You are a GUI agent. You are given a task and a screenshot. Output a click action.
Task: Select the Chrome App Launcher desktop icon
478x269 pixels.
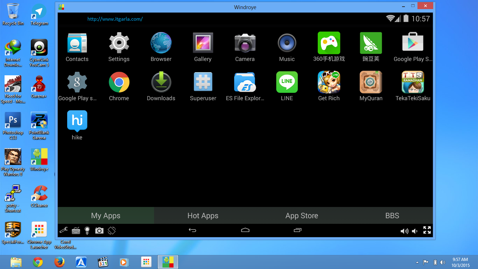tap(39, 235)
